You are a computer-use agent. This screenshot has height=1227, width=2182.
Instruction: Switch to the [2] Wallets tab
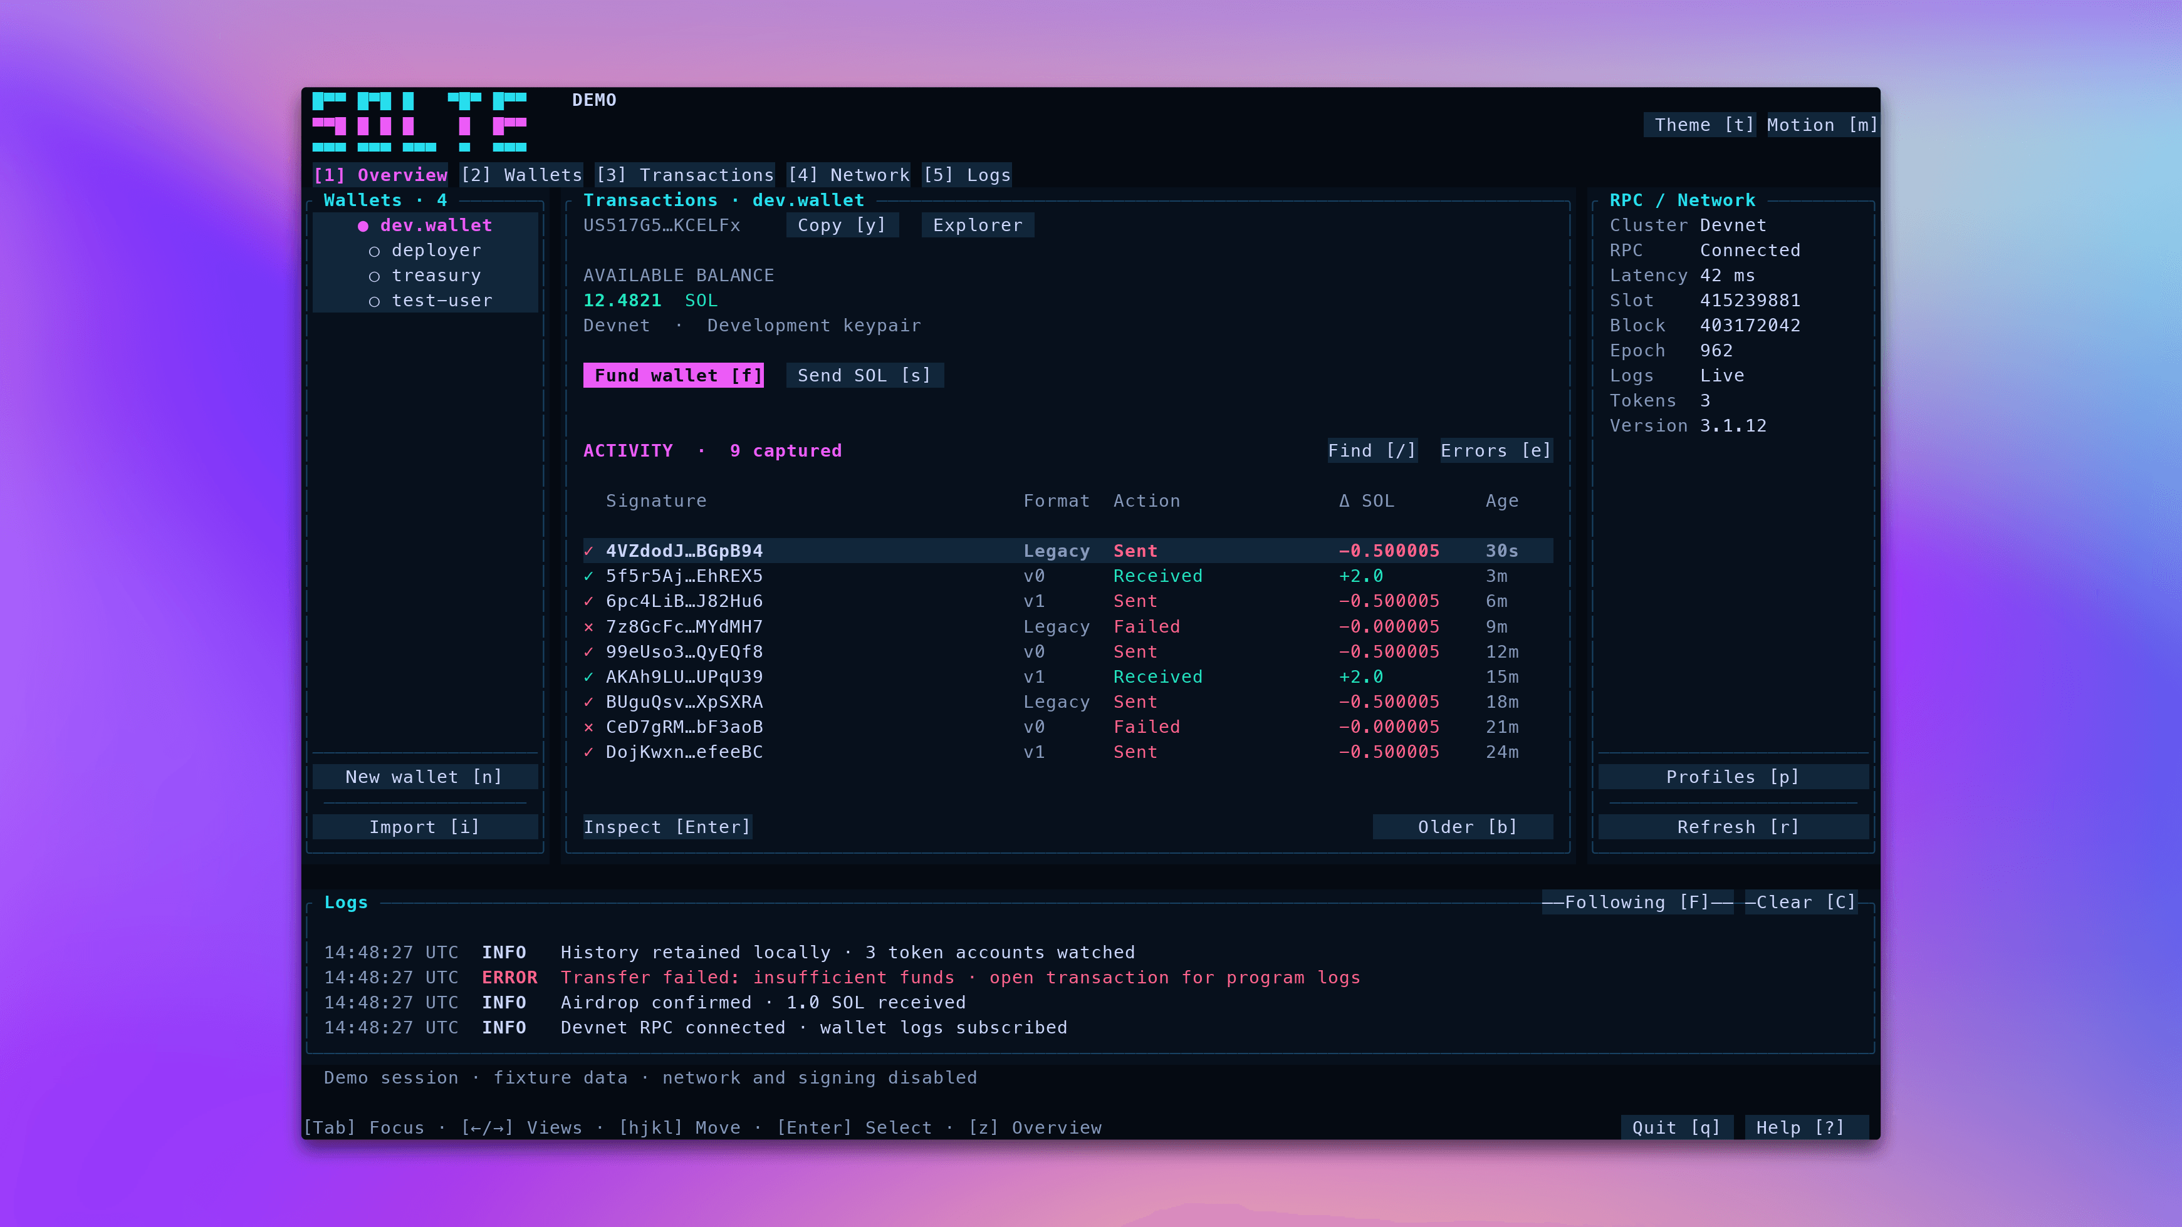(521, 175)
